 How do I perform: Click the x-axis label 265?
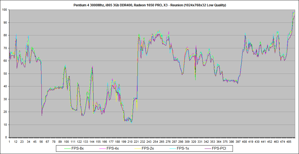click(x=162, y=142)
